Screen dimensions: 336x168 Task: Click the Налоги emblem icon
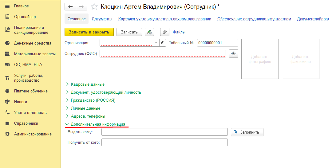[x=7, y=102]
